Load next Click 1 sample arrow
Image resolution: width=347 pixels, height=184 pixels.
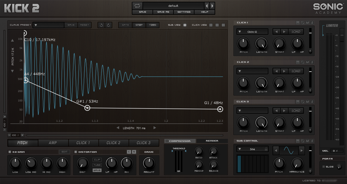point(284,32)
